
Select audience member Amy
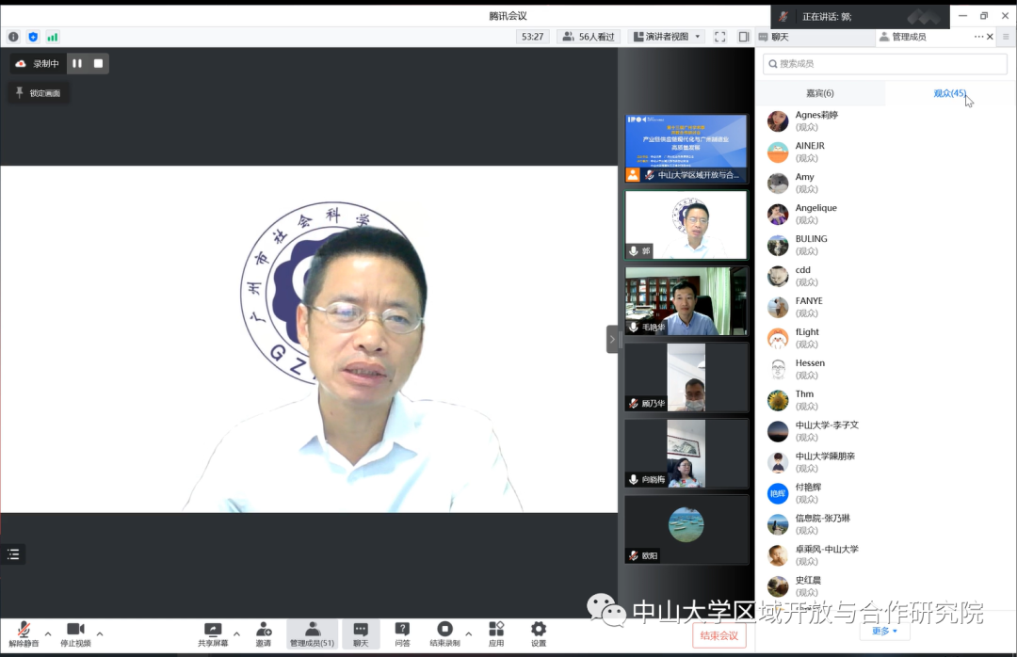tap(885, 183)
